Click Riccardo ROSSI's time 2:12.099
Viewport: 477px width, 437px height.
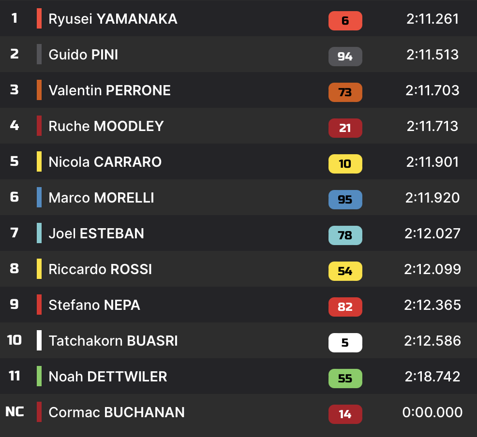(x=432, y=269)
